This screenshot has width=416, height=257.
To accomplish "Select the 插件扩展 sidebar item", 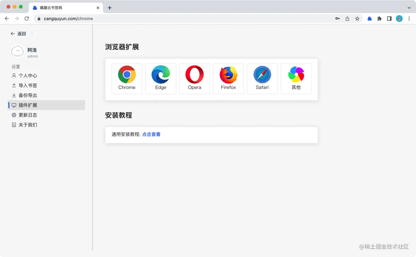I will tap(27, 105).
